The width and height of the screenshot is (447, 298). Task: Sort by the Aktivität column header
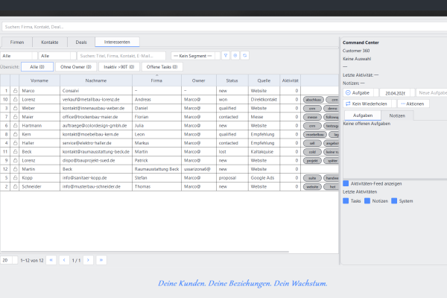click(291, 80)
